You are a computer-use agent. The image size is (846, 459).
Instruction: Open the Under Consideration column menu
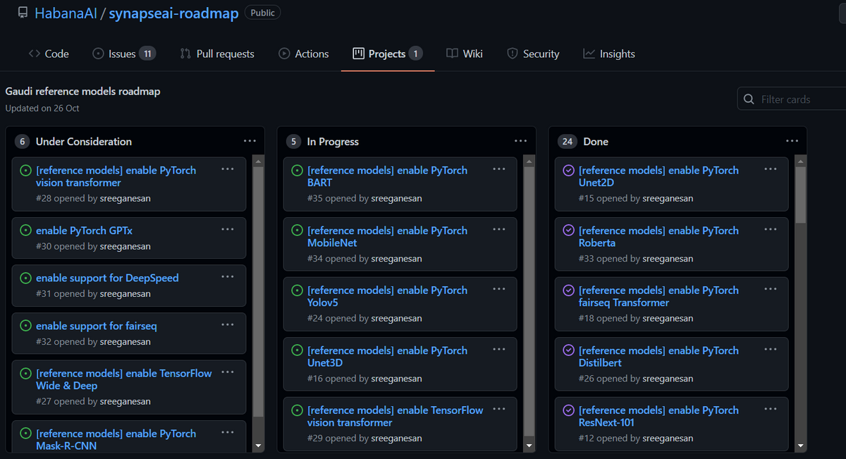point(250,141)
